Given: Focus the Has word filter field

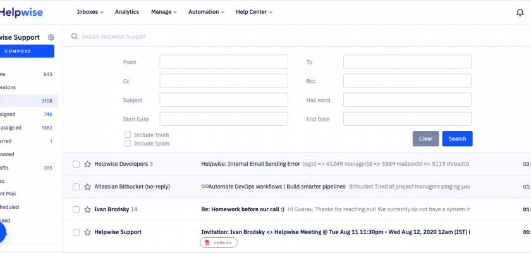Looking at the screenshot, I should point(407,100).
